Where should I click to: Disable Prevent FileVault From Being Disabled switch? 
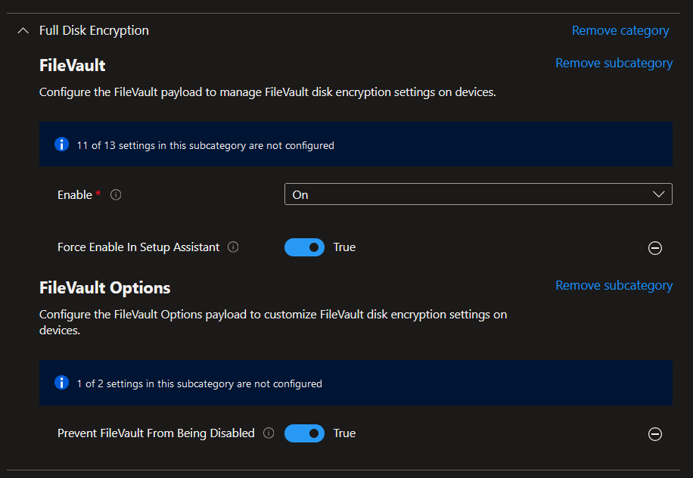pyautogui.click(x=304, y=433)
